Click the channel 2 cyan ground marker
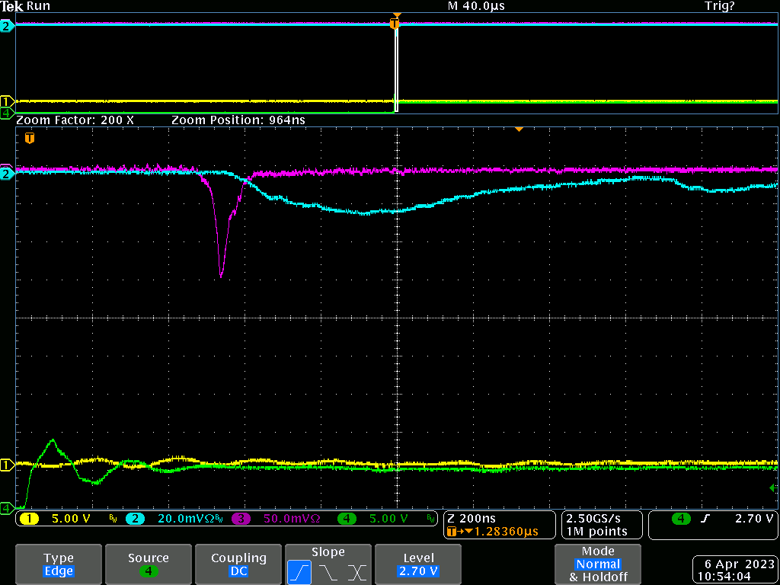780x585 pixels. (6, 174)
